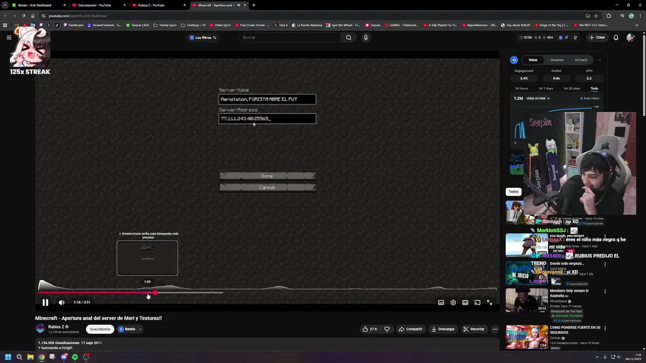Open Windows taskbar search
646x363 pixels.
click(x=19, y=357)
